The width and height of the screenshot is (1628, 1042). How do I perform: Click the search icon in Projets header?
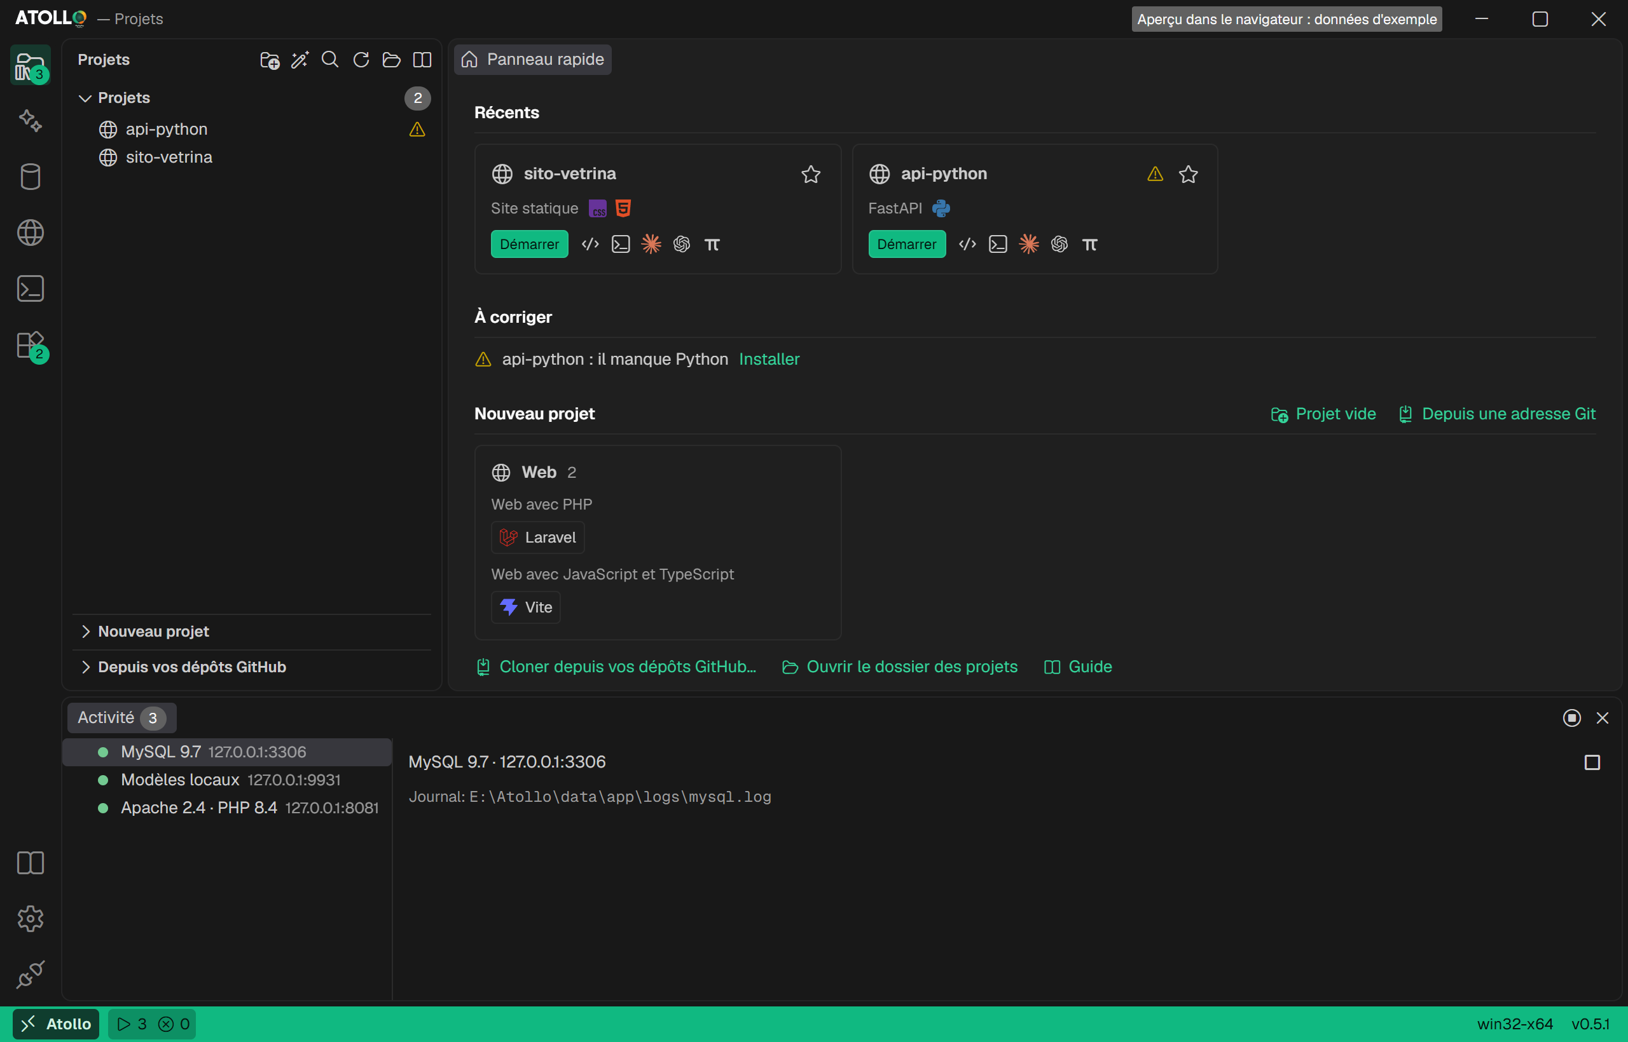pyautogui.click(x=331, y=60)
